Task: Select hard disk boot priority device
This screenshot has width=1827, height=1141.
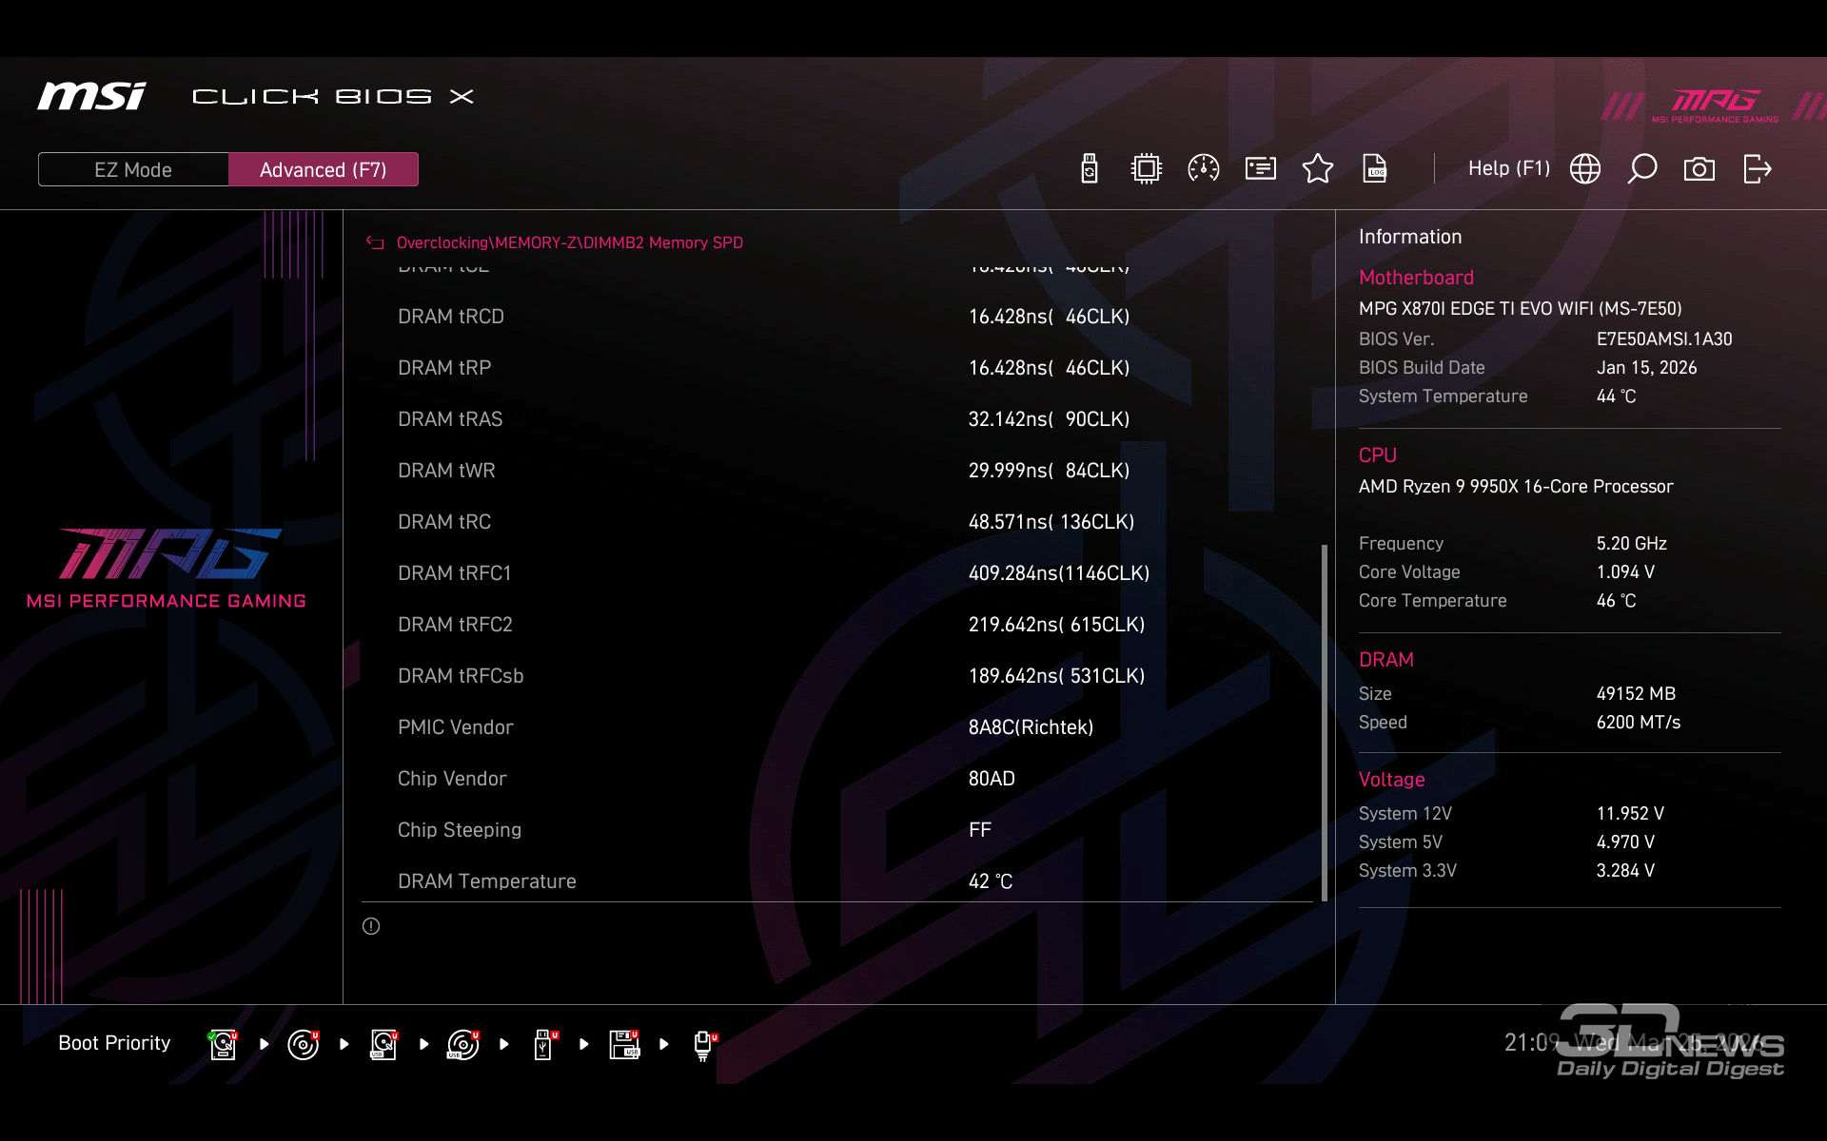Action: (x=223, y=1044)
